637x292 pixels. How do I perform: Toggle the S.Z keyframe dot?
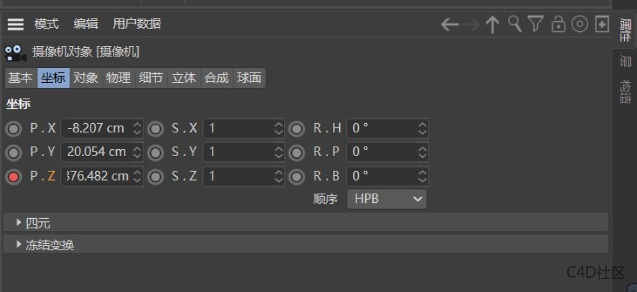pos(156,177)
